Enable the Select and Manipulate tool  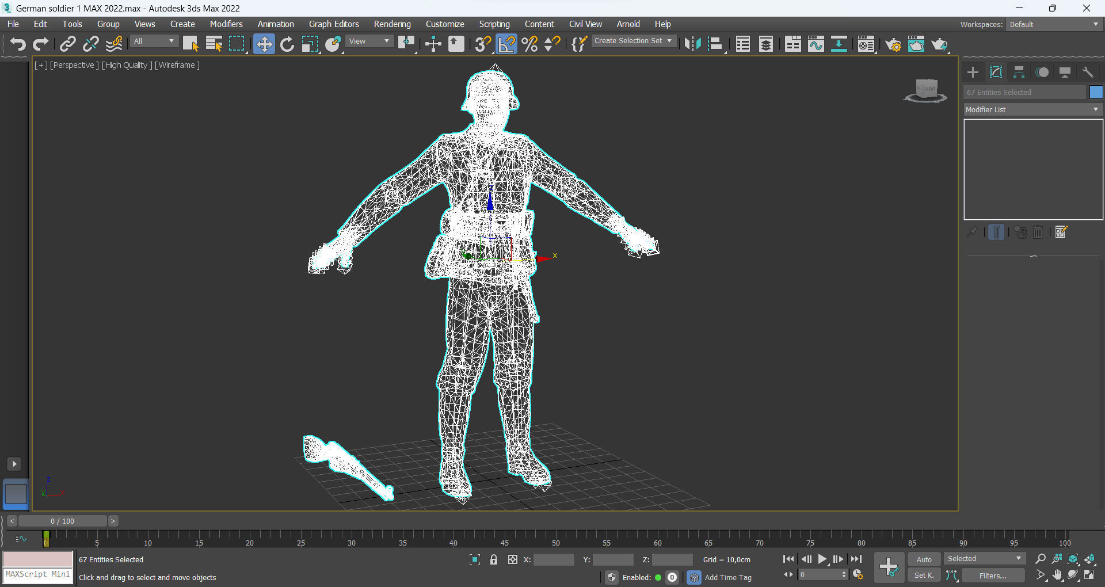click(433, 44)
